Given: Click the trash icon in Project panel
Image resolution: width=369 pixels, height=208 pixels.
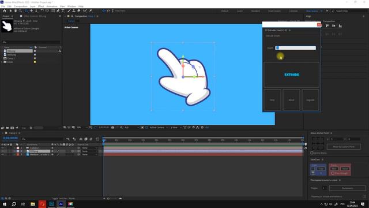Looking at the screenshot, I should [31, 128].
